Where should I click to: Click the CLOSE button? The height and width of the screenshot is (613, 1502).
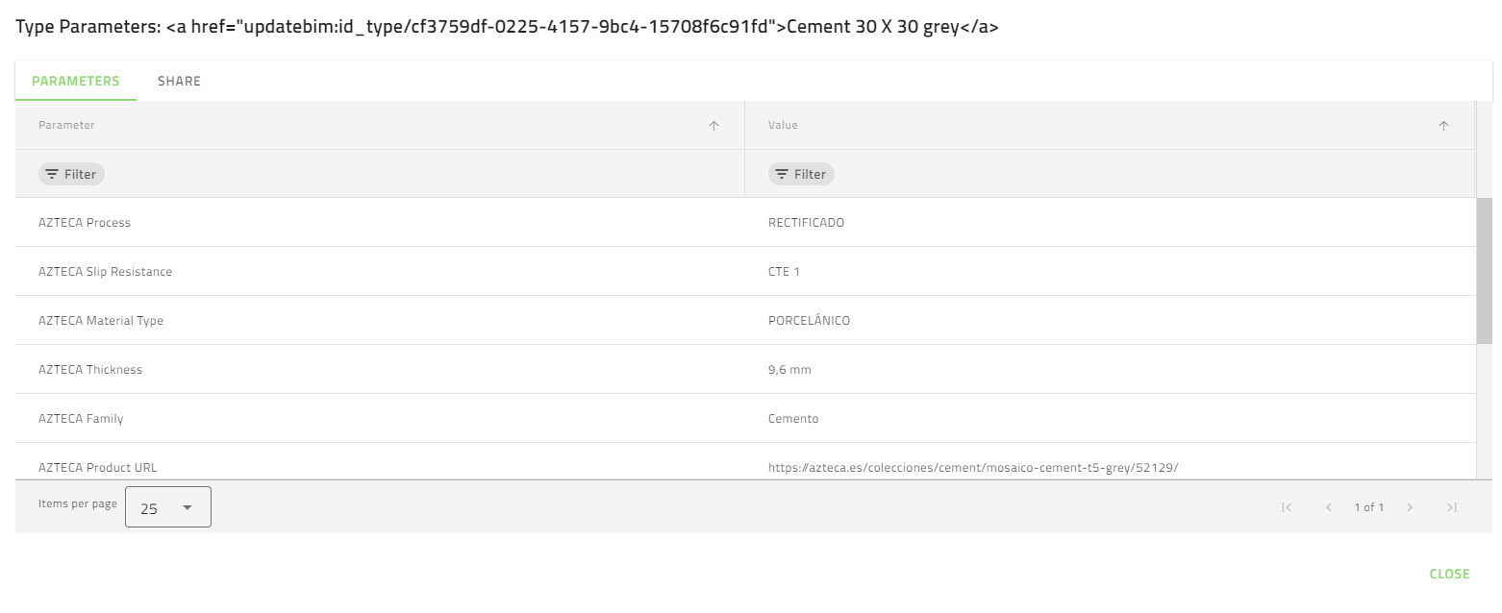[x=1449, y=574]
